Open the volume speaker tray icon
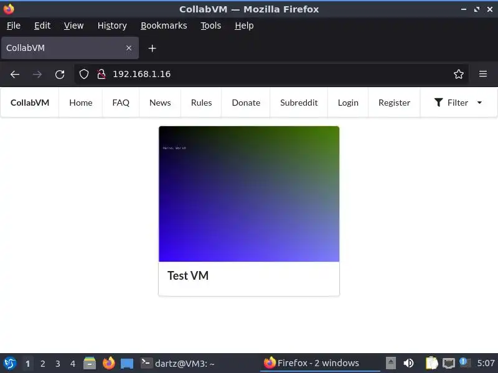498x373 pixels. coord(409,363)
